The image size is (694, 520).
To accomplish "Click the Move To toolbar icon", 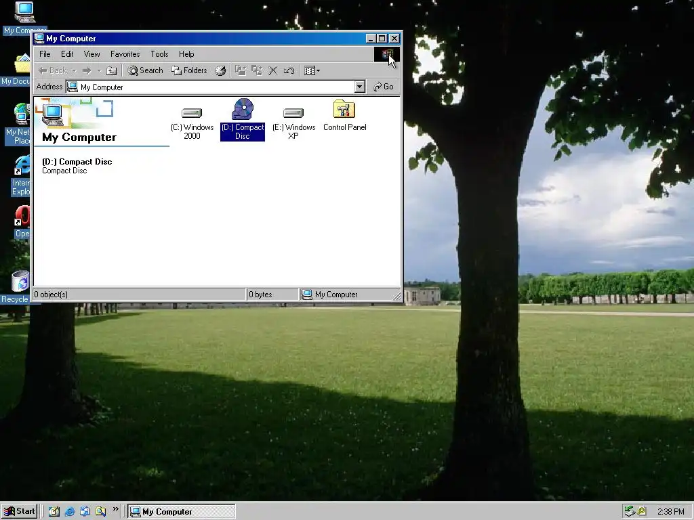I will (241, 70).
